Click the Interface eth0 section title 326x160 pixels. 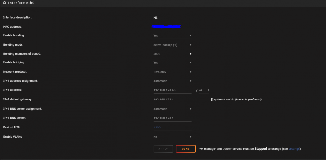(x=21, y=3)
